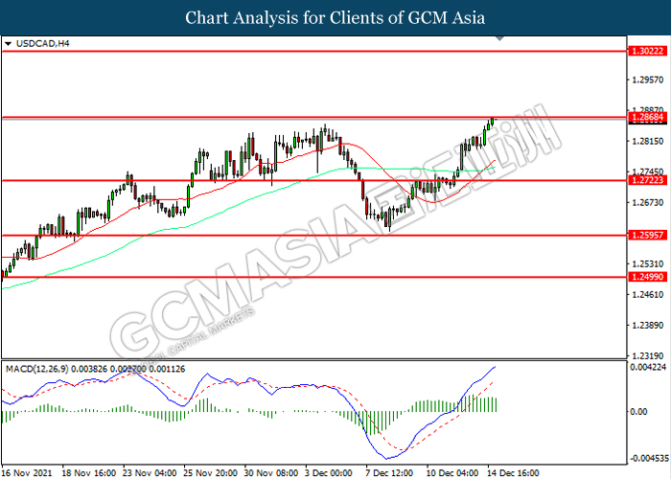Click the 1.23190 price axis value

647,355
